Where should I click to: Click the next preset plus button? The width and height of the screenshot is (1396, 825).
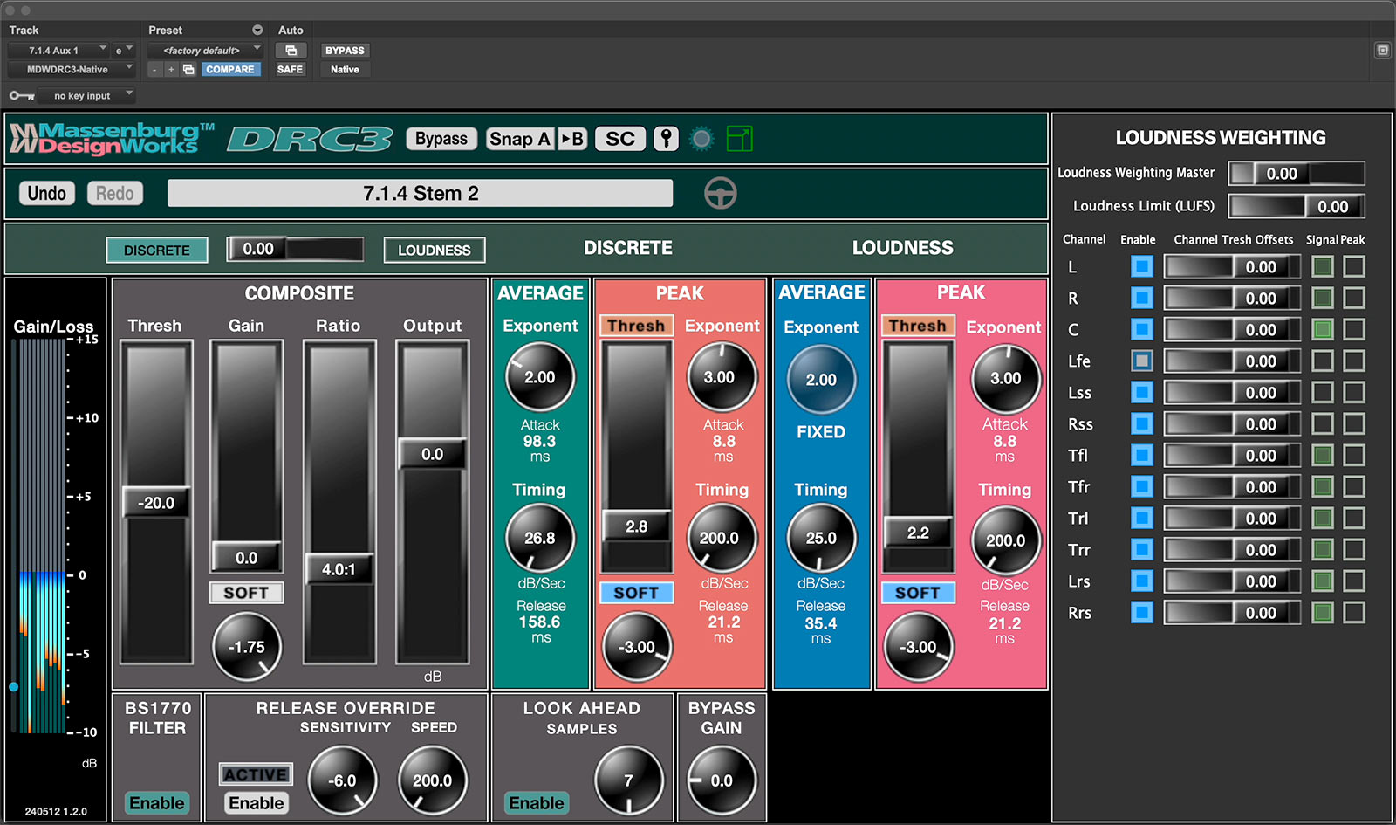click(x=171, y=70)
